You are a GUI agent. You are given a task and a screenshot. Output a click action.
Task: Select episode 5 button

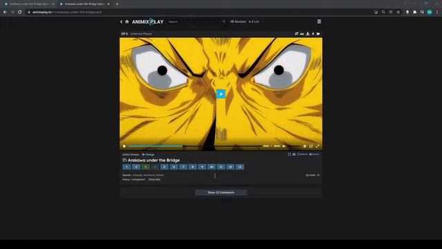click(x=164, y=167)
